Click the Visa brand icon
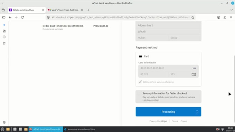This screenshot has width=235, height=132. pos(194,68)
